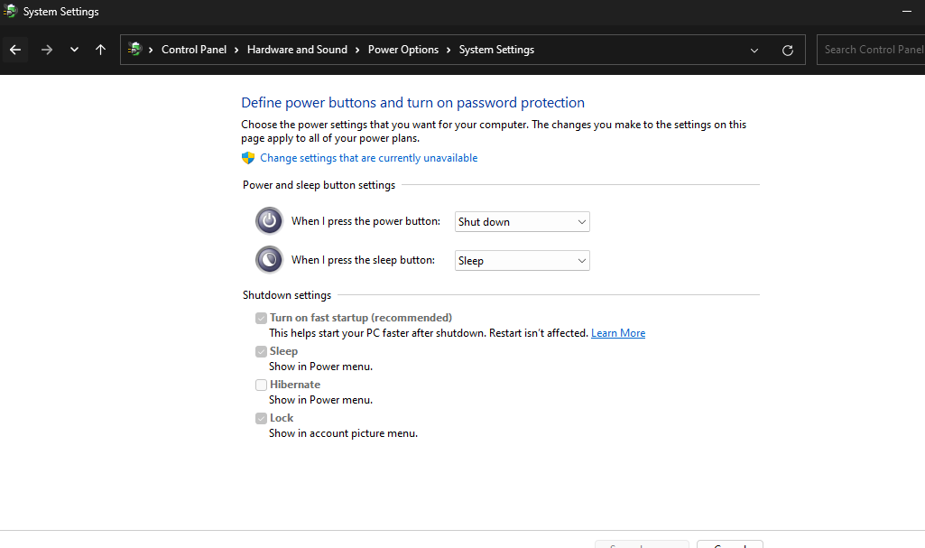Expand the recent locations chevron
The image size is (925, 548).
point(74,50)
